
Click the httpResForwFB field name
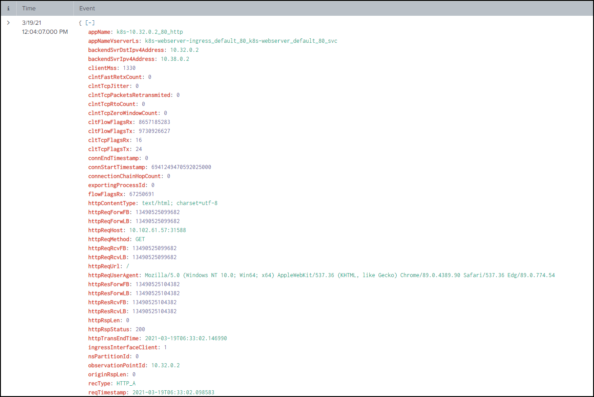(109, 284)
